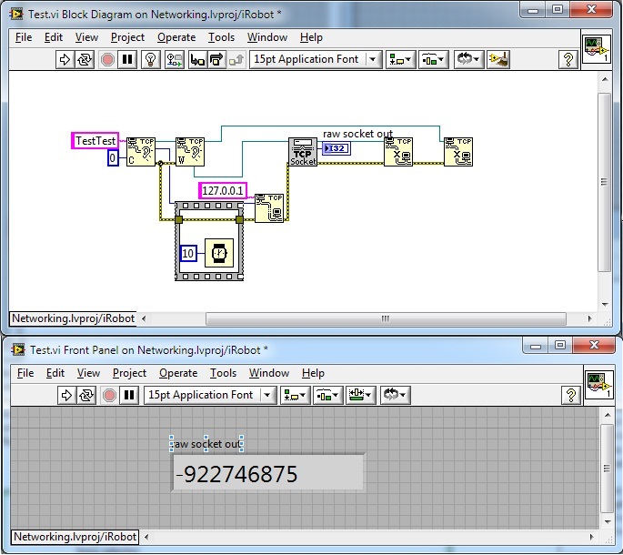Open Align Objects dropdown in Front Panel
623x555 pixels.
[296, 395]
